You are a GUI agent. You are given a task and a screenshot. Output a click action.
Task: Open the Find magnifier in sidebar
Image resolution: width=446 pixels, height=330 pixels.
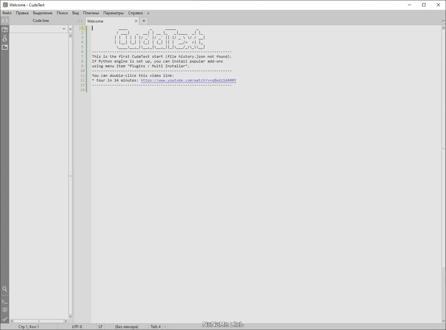pos(5,289)
